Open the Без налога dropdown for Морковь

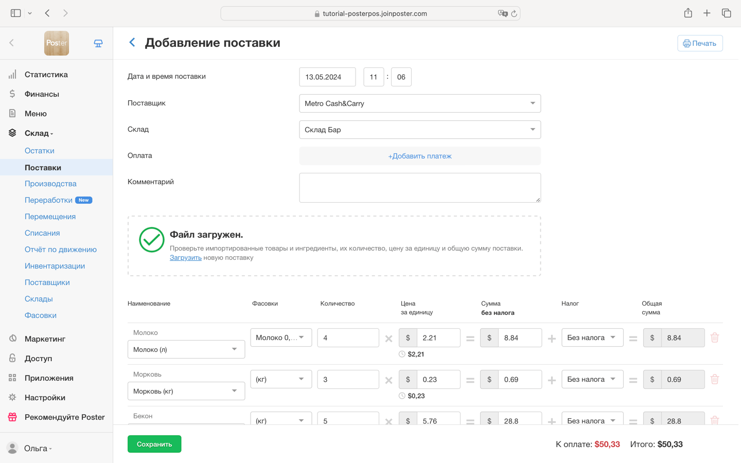592,379
